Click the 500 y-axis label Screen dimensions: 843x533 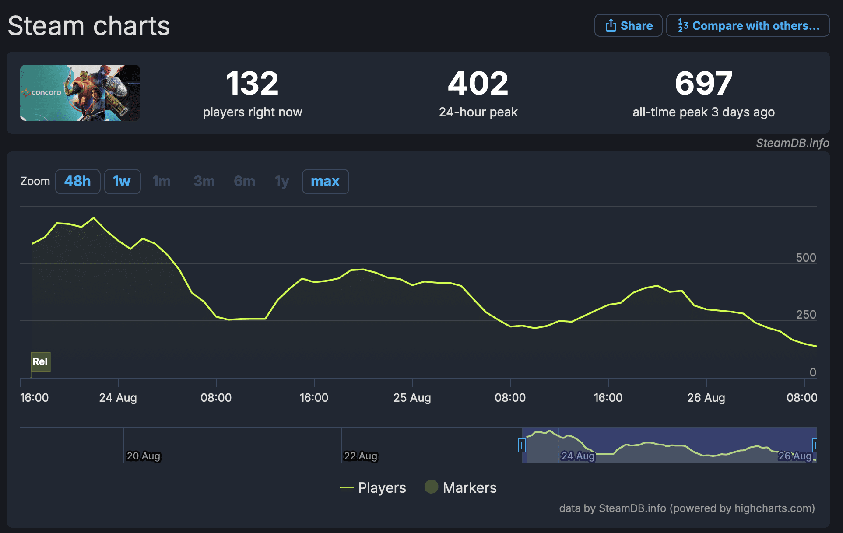point(806,258)
